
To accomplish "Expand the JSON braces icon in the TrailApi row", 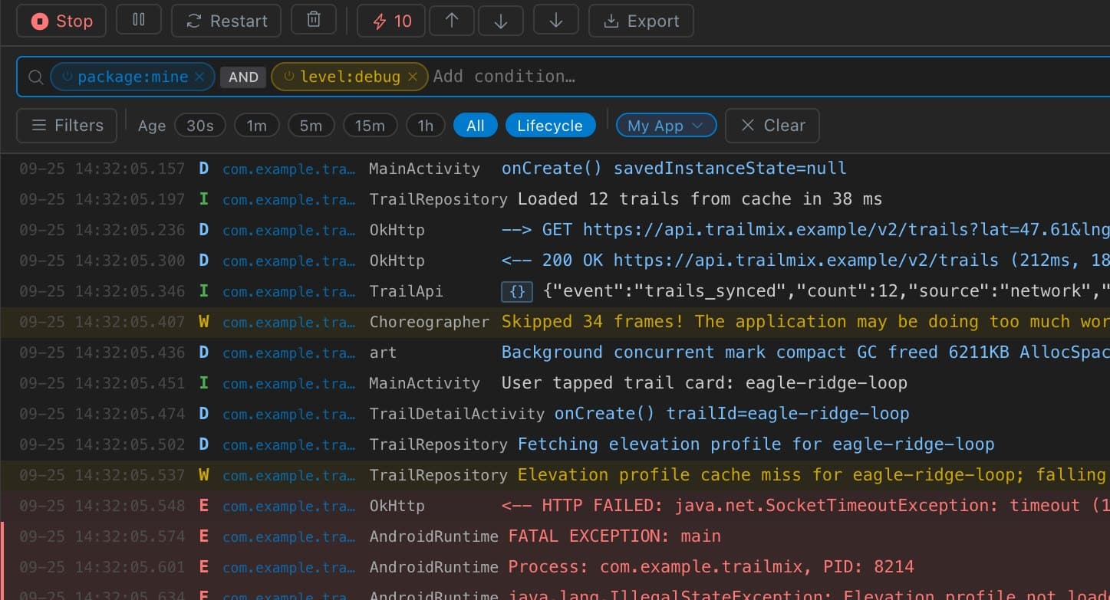I will pos(518,291).
